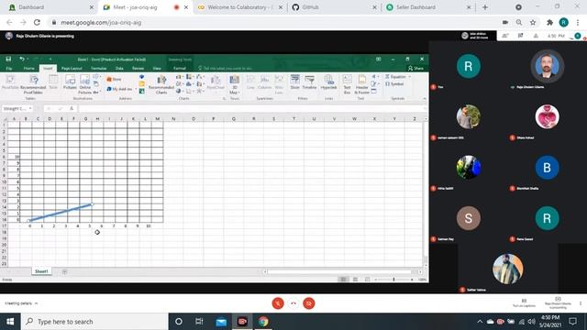The height and width of the screenshot is (330, 587).
Task: Insert a Line sparkline
Action: click(250, 82)
